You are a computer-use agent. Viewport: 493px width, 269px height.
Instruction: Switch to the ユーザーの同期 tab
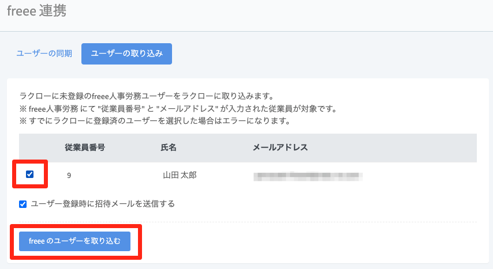pyautogui.click(x=44, y=54)
